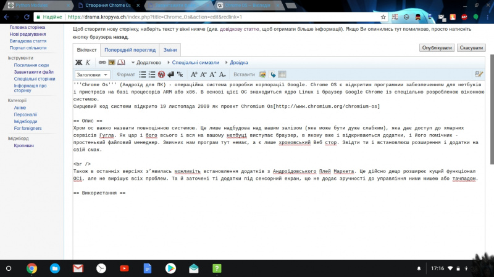Open Посилання сюди
494x277 pixels.
point(31,65)
